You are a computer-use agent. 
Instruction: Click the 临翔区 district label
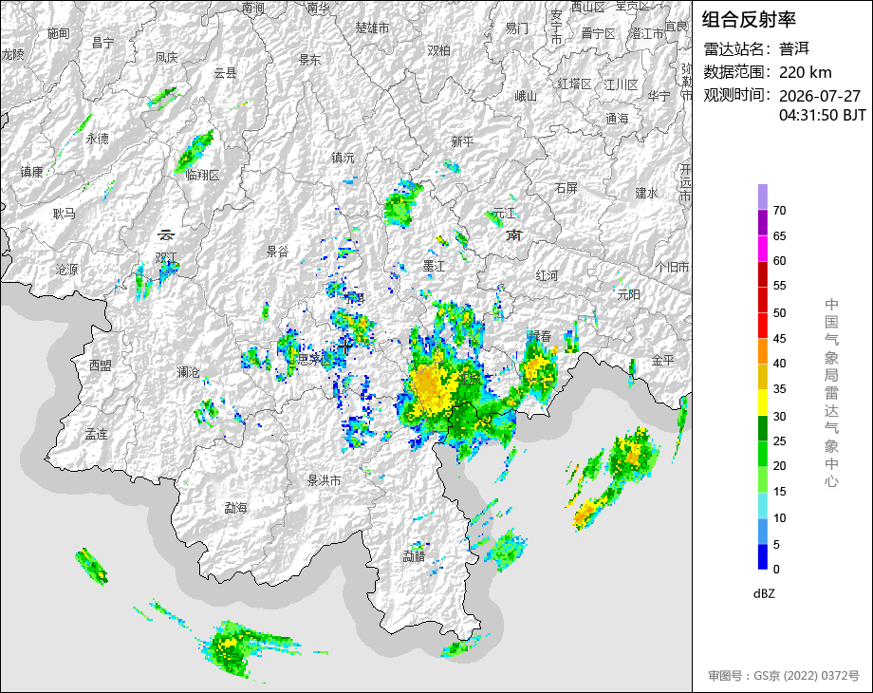click(x=203, y=175)
